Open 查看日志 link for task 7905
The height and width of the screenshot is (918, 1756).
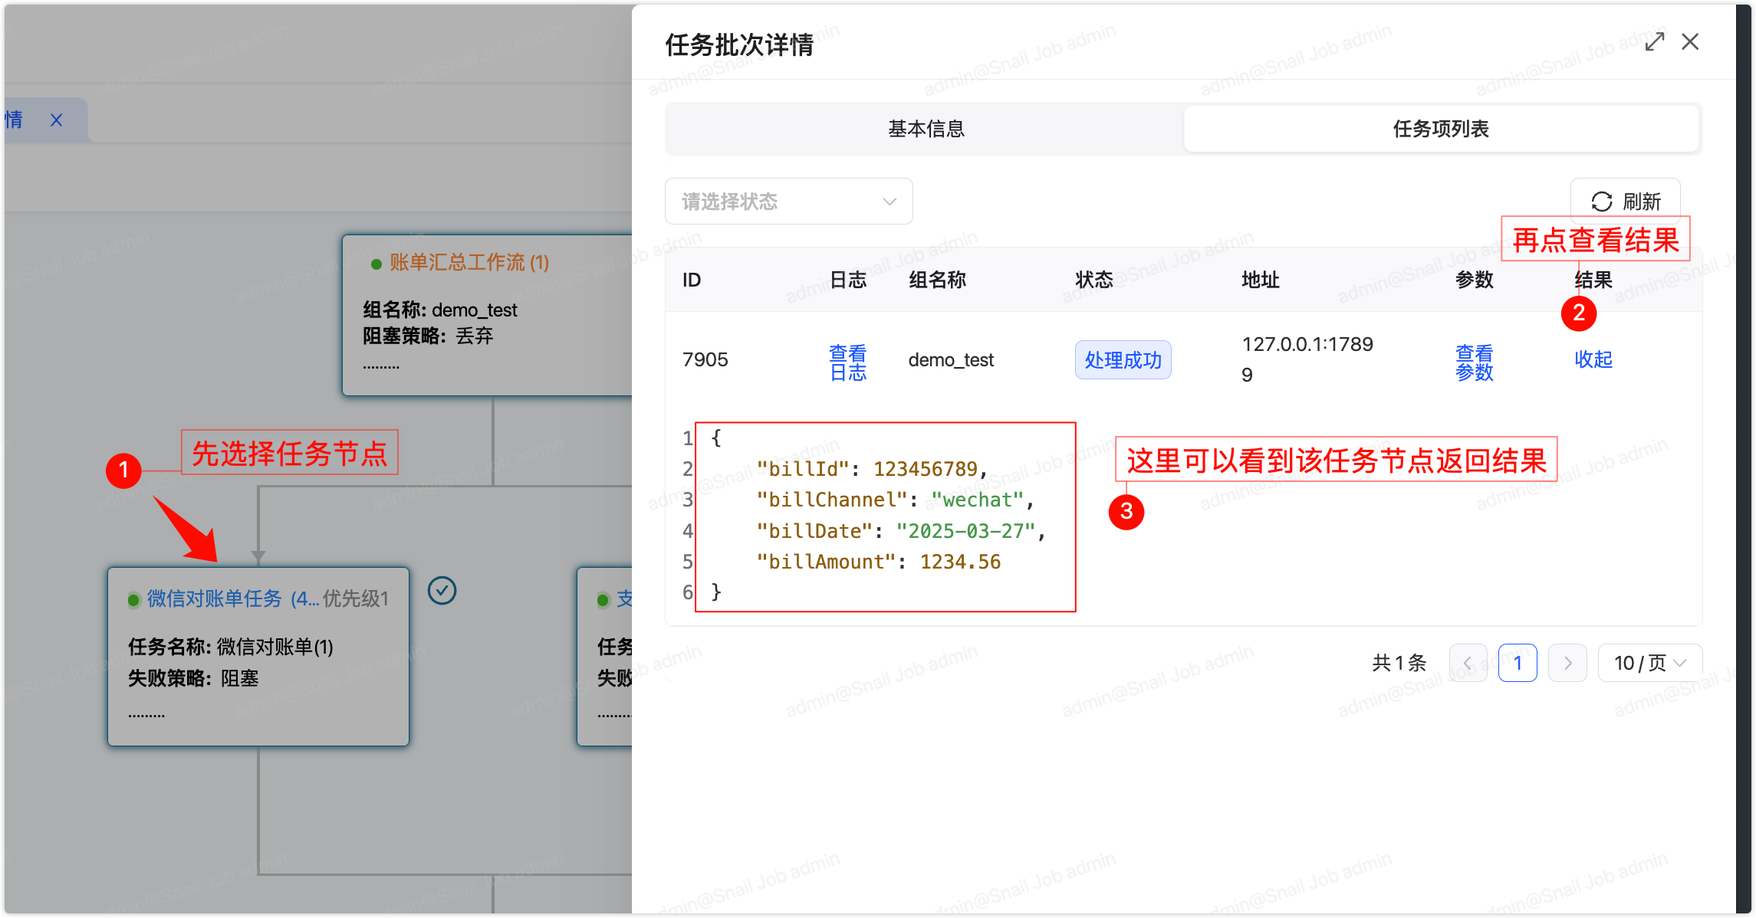click(x=847, y=362)
